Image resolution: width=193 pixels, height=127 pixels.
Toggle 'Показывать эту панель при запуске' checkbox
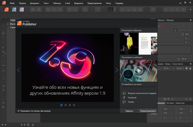click(x=18, y=111)
